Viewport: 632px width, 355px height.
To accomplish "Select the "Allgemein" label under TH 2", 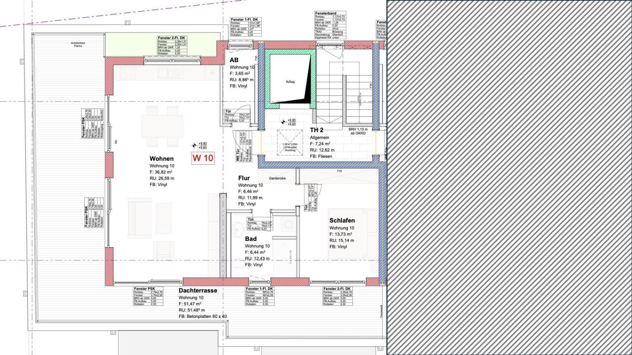I will pos(320,138).
